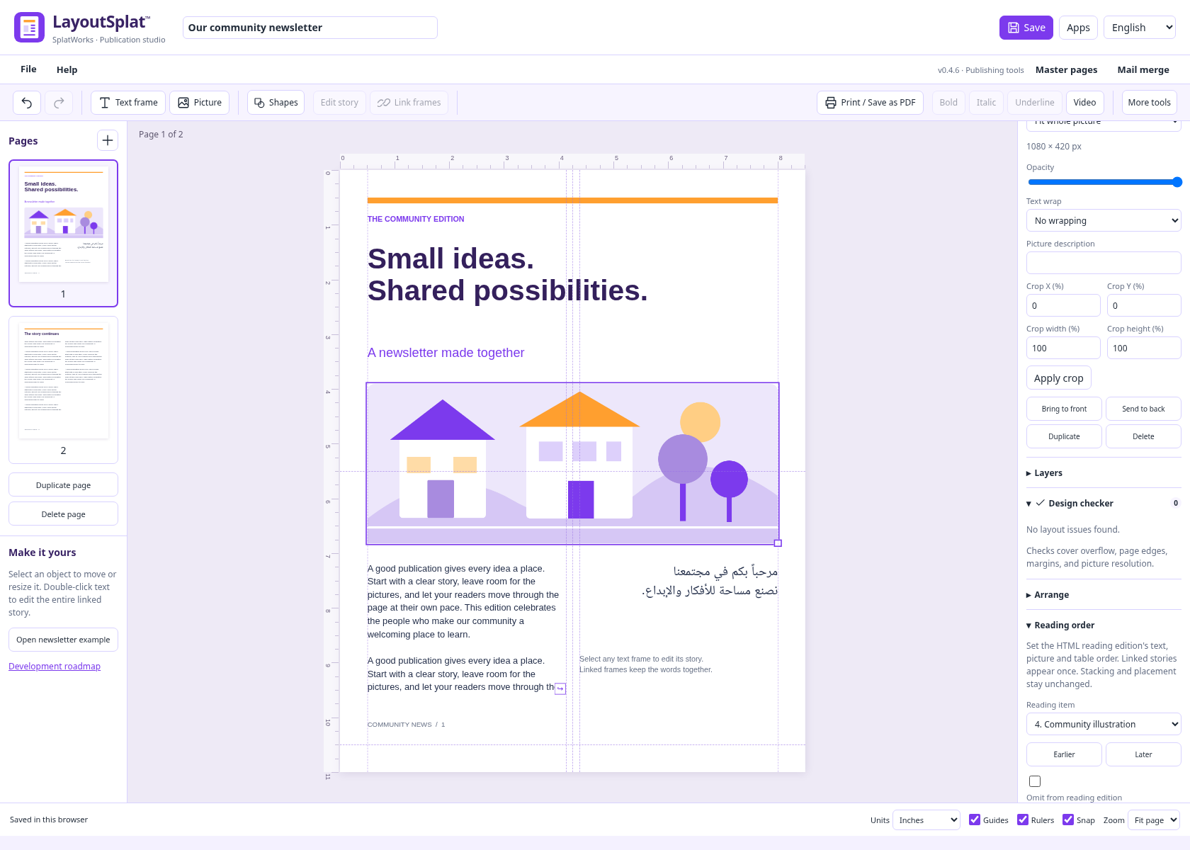Open Mail merge
This screenshot has height=850, width=1190.
pyautogui.click(x=1143, y=69)
